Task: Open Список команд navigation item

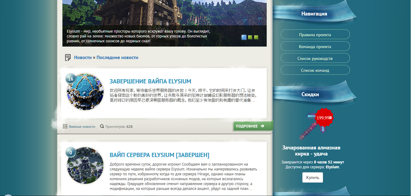Action: tap(315, 70)
